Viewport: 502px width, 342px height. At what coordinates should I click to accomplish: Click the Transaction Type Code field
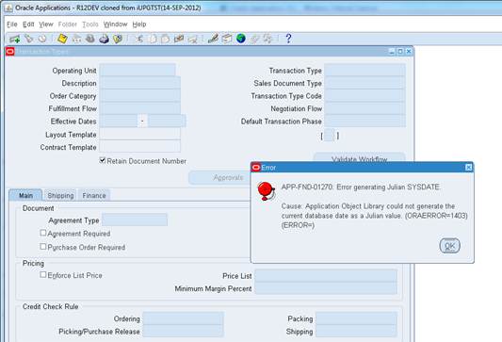(365, 96)
